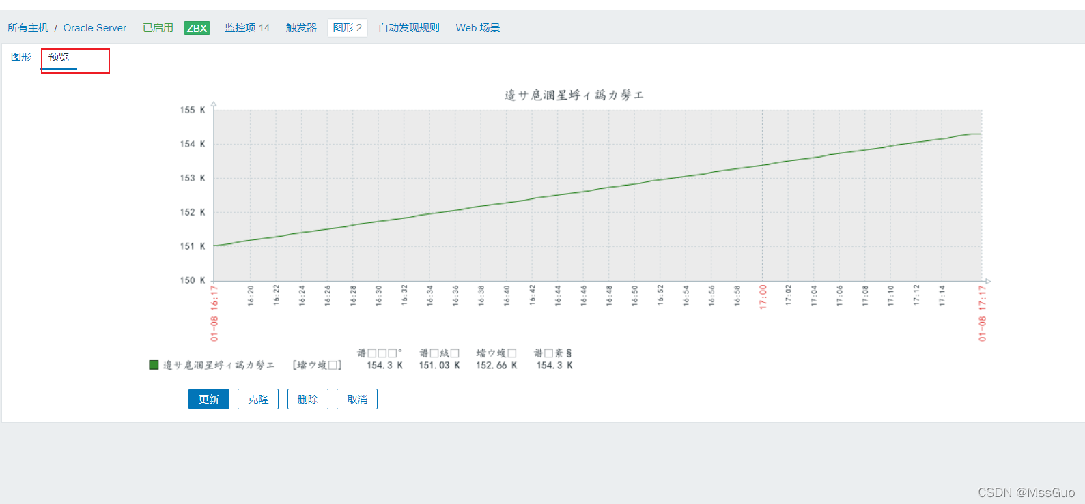1085x504 pixels.
Task: Click the 152.66 K legend value
Action: pyautogui.click(x=496, y=366)
